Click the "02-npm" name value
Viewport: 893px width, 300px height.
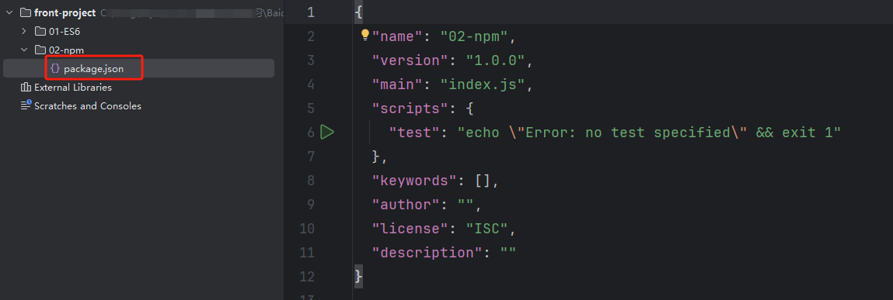[x=474, y=37]
